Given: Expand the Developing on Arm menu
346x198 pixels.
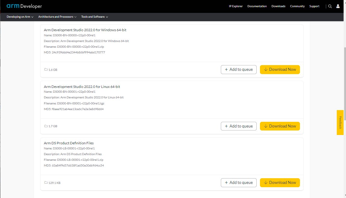Looking at the screenshot, I should click(20, 17).
